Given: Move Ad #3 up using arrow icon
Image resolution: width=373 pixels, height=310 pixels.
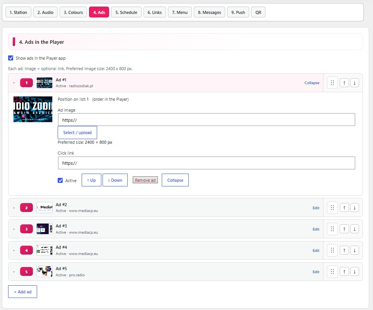Looking at the screenshot, I should click(344, 229).
